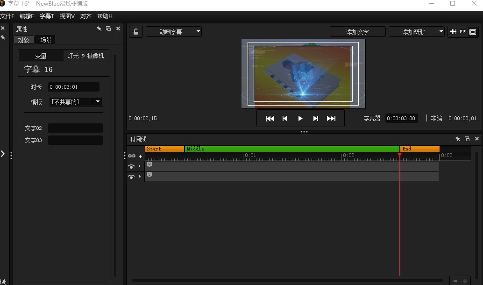Screen dimensions: 483x285
Task: Open the 编辑E menu
Action: 27,16
